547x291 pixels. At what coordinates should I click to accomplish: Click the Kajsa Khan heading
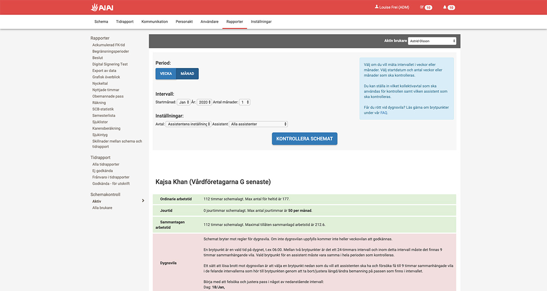click(213, 182)
